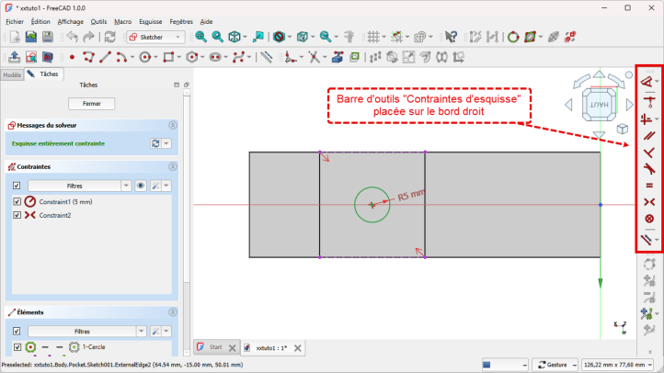Toggle the Constraint2 checkbox
The width and height of the screenshot is (664, 373).
pos(17,215)
